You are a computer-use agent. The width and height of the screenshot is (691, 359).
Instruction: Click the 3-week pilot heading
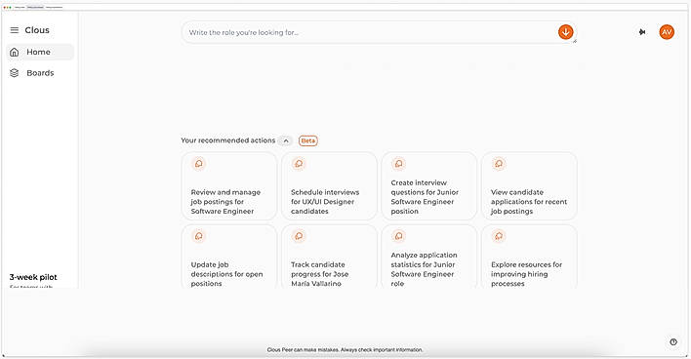(x=33, y=277)
